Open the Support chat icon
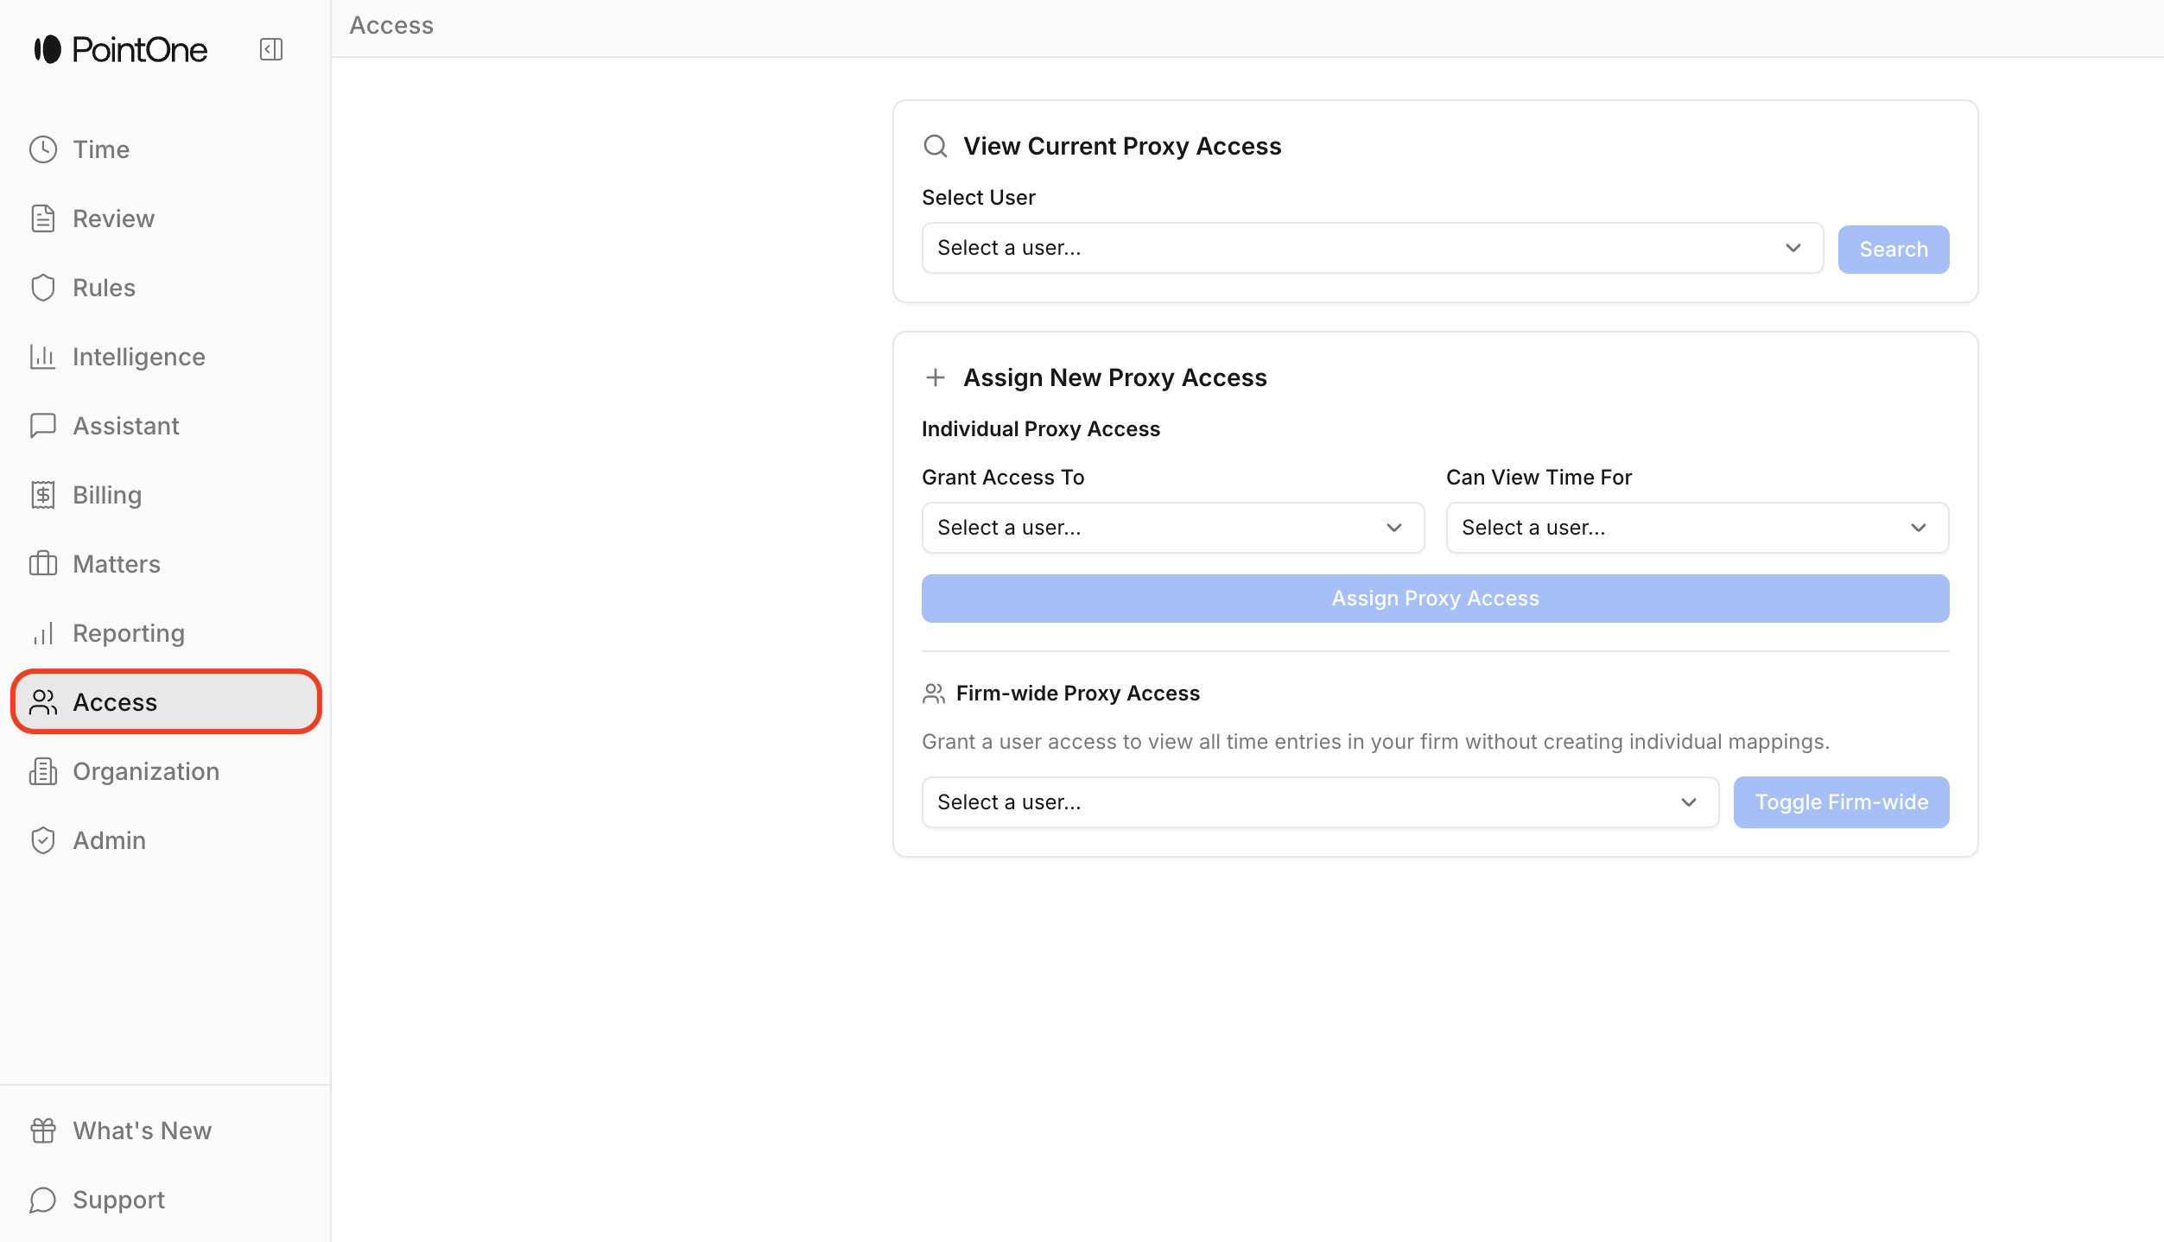The height and width of the screenshot is (1242, 2164). pyautogui.click(x=43, y=1200)
